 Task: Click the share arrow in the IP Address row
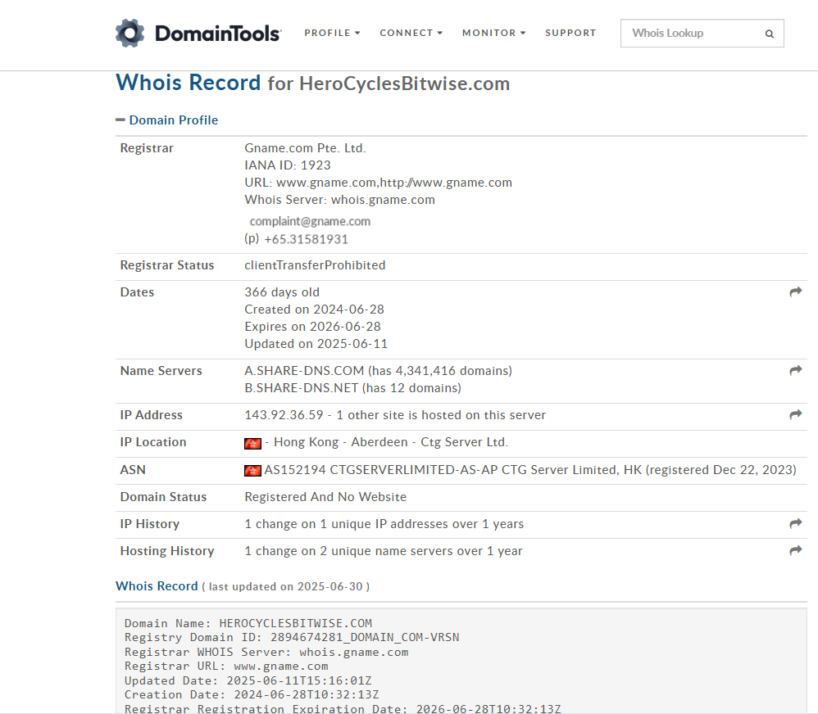click(x=796, y=415)
